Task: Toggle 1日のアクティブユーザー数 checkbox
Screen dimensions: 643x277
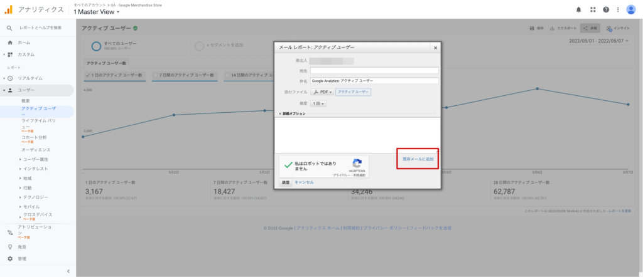Action: click(x=88, y=75)
